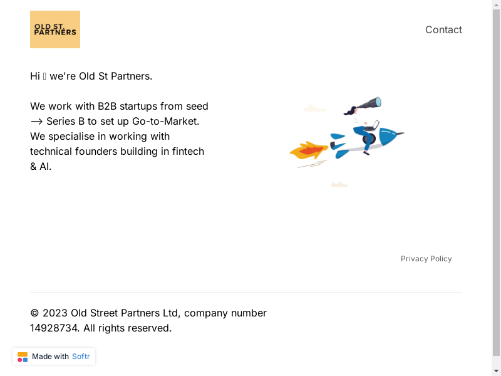The image size is (501, 376).
Task: Click the scrollbar down arrow
Action: 496,371
